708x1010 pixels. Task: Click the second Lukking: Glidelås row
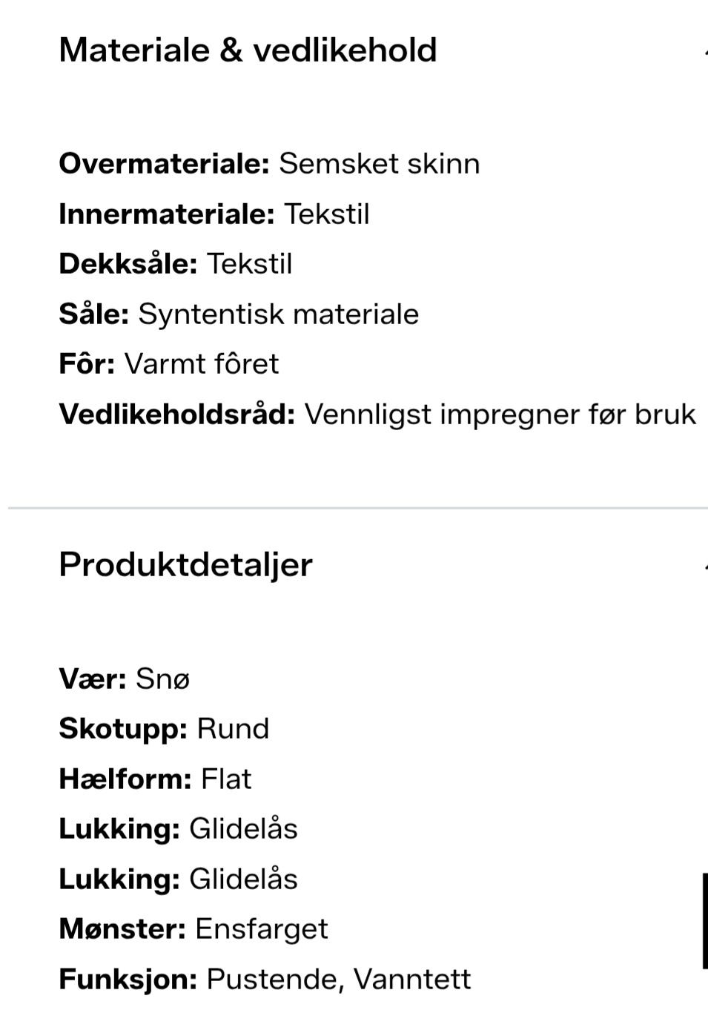point(178,879)
